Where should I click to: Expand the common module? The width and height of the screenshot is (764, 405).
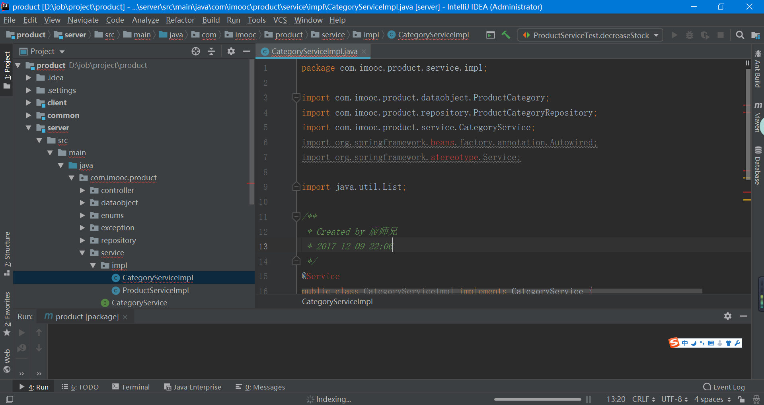pyautogui.click(x=29, y=115)
